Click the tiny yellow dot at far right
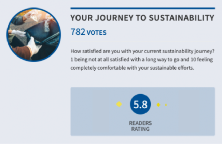Screen dimensions: 222x144 166,105
